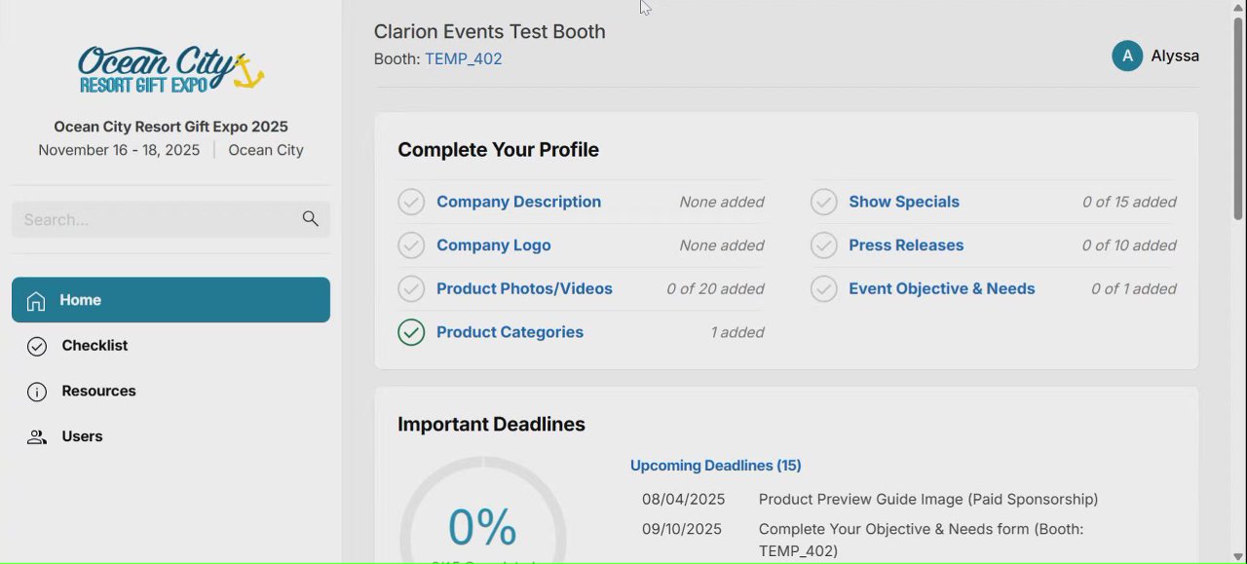Click the Users people icon
This screenshot has width=1247, height=564.
(x=37, y=437)
